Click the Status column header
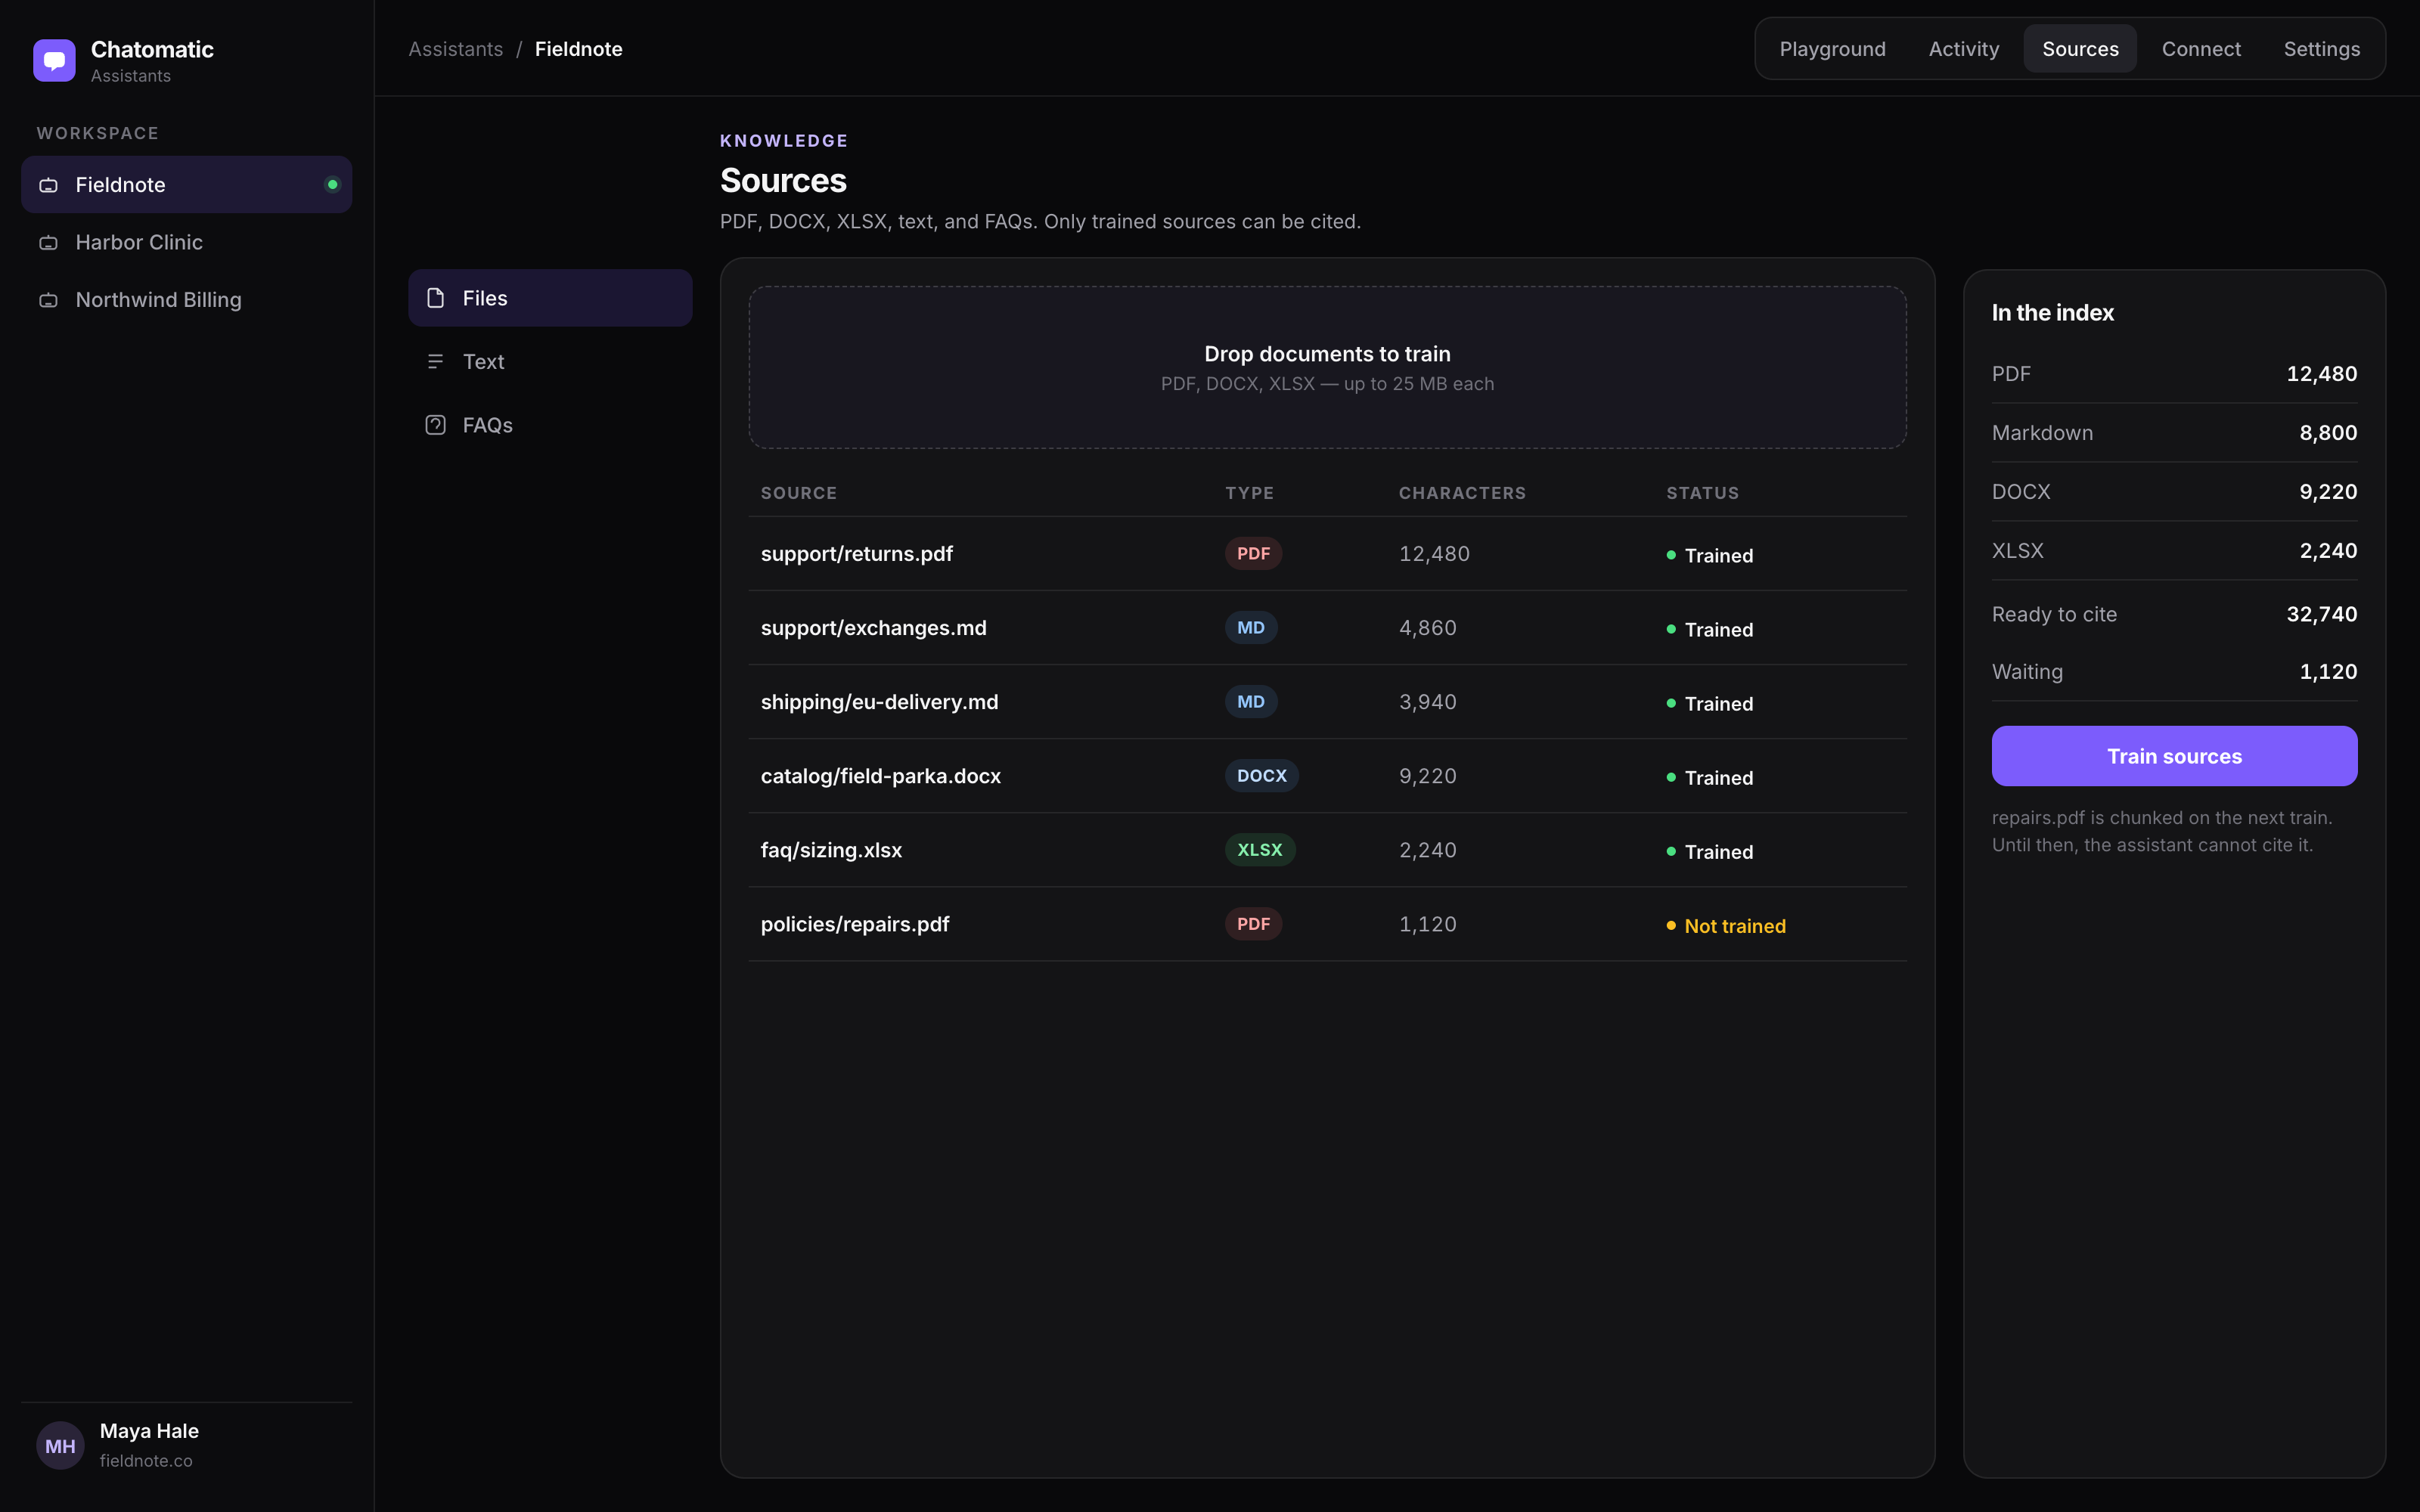 (1702, 493)
